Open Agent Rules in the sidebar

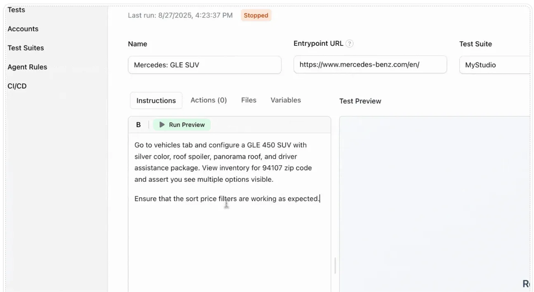(27, 67)
